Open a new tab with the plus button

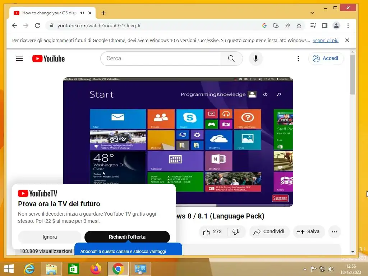tap(103, 13)
